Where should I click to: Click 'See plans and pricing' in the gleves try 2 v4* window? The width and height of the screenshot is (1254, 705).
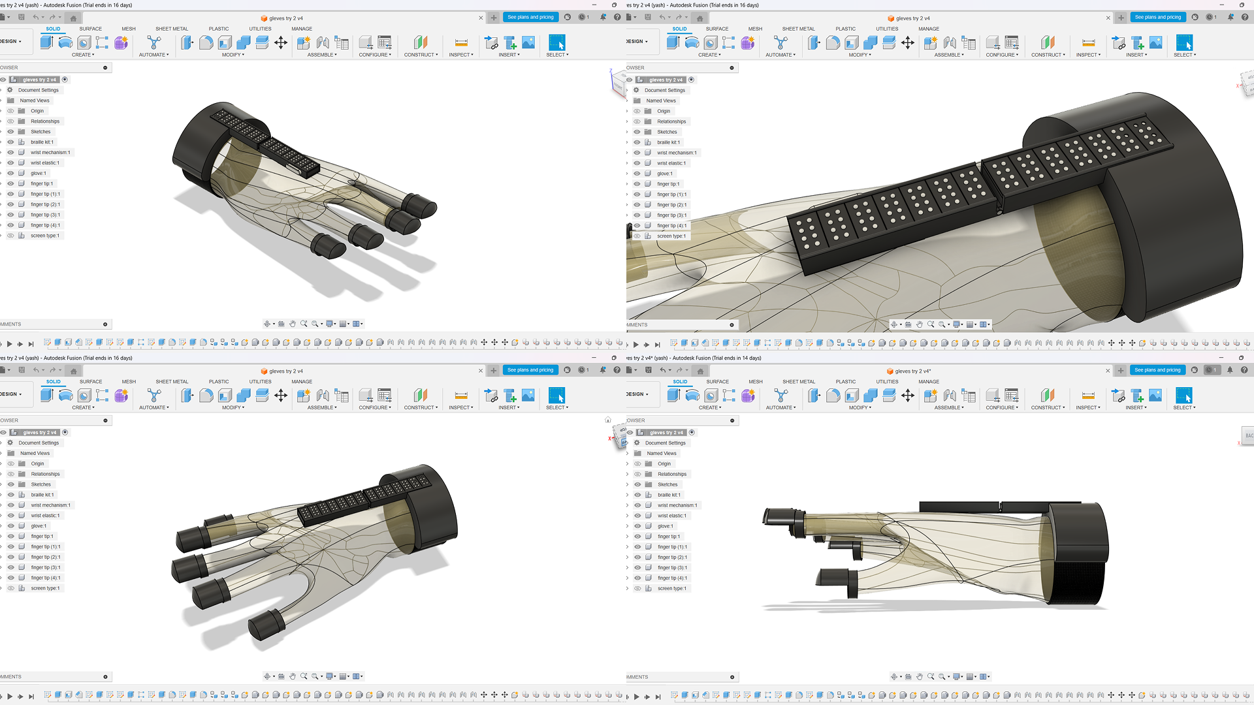(1157, 370)
